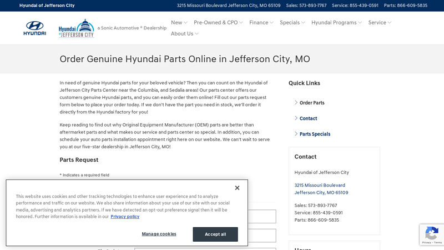Expand the New menu

point(179,22)
